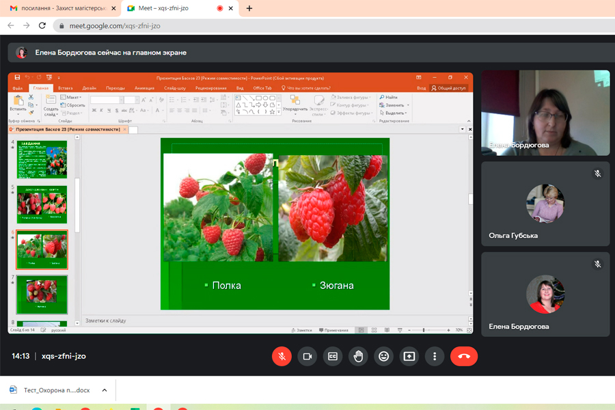This screenshot has height=410, width=615.
Task: Click Елена Бордюгова's webcam video tile
Action: pos(545,113)
